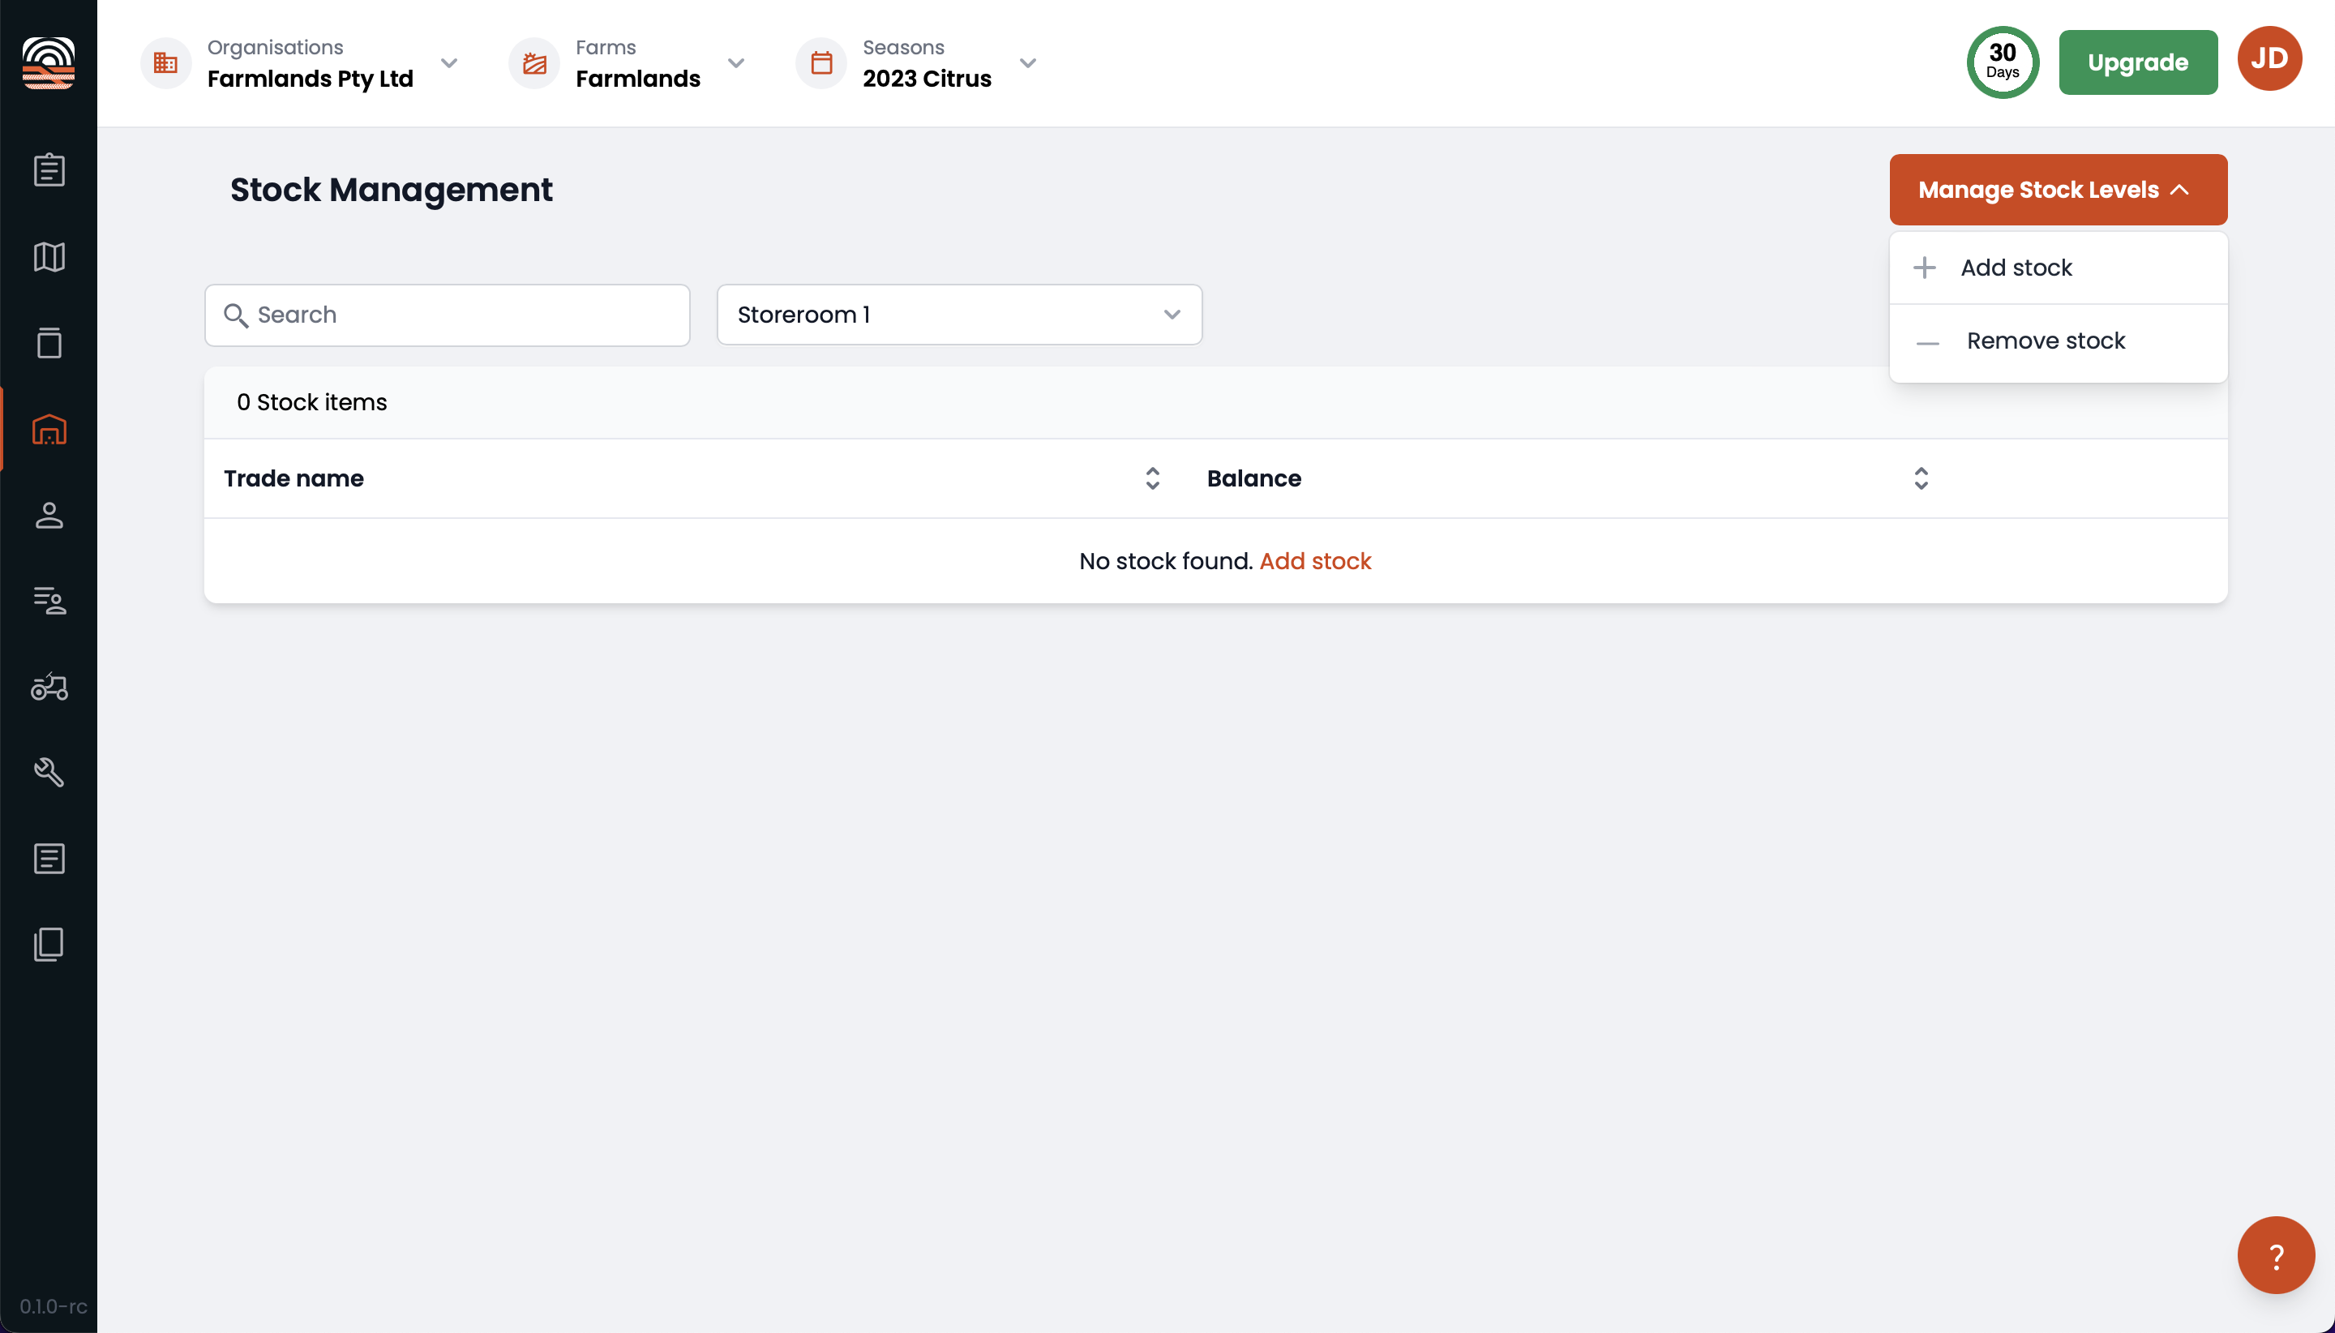Click the Farms field icon
This screenshot has width=2335, height=1333.
(534, 63)
